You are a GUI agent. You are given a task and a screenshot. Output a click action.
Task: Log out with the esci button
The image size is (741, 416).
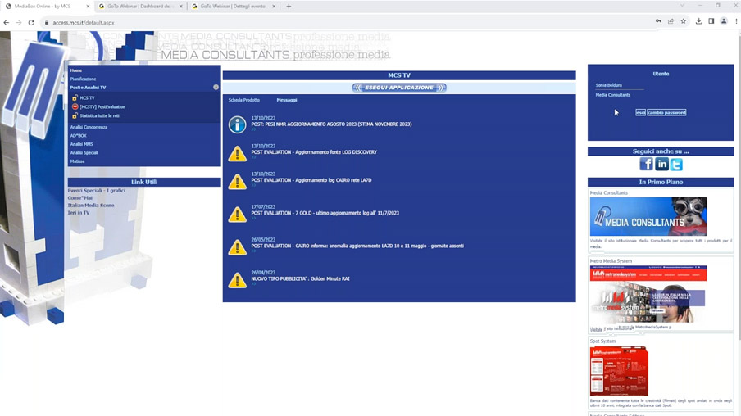tap(640, 113)
